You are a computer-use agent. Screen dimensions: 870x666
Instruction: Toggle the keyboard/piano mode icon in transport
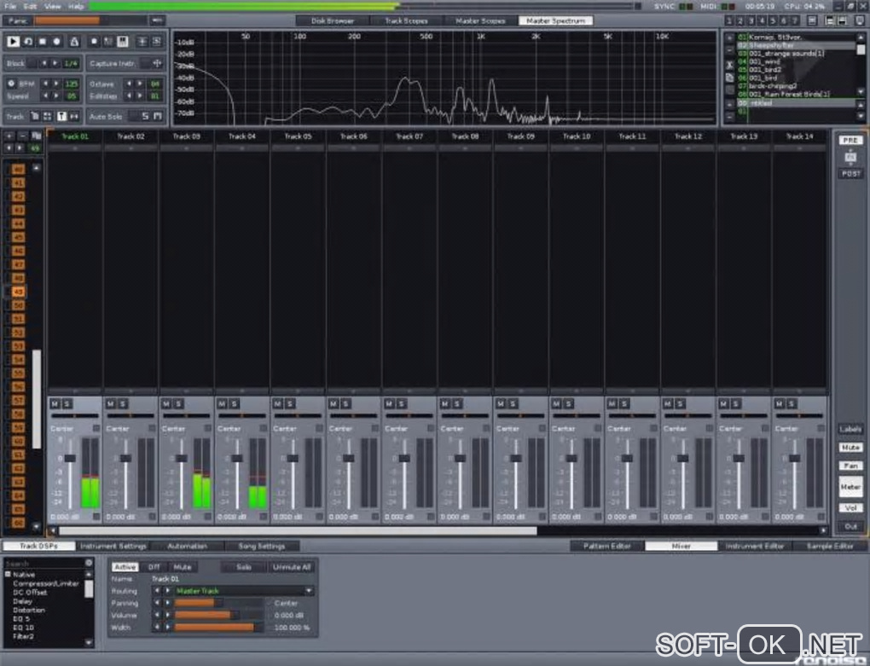123,42
